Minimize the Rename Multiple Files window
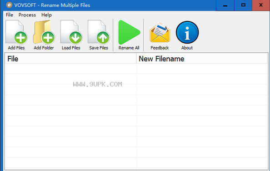 (x=225, y=5)
